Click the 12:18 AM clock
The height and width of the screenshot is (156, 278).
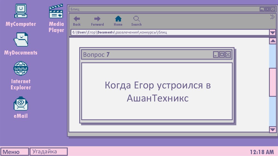tap(262, 152)
